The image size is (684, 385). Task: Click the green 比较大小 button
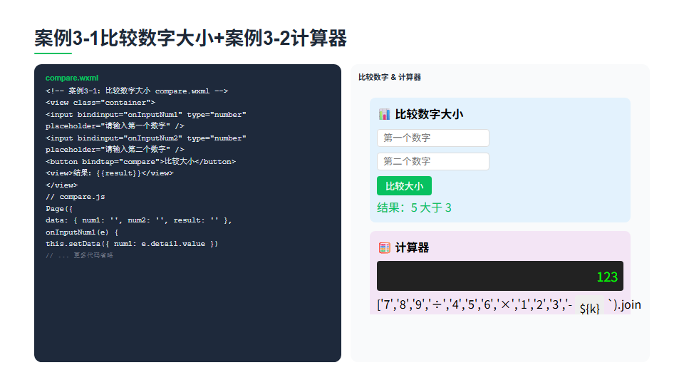coord(404,186)
